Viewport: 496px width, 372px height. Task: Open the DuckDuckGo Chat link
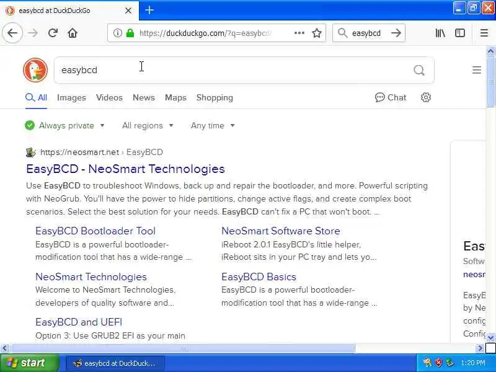point(391,97)
